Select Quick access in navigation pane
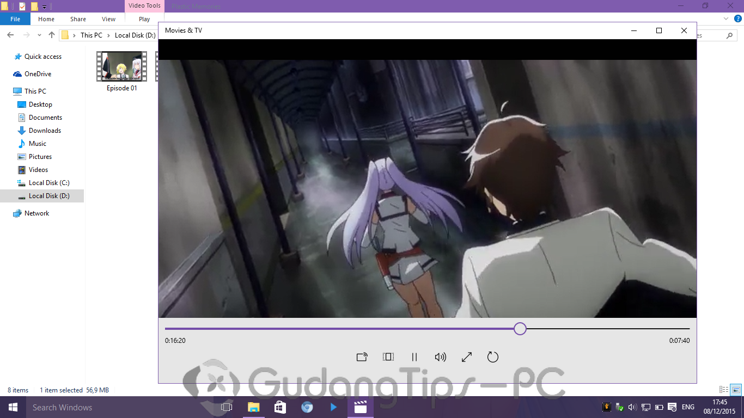Image resolution: width=744 pixels, height=418 pixels. click(42, 57)
